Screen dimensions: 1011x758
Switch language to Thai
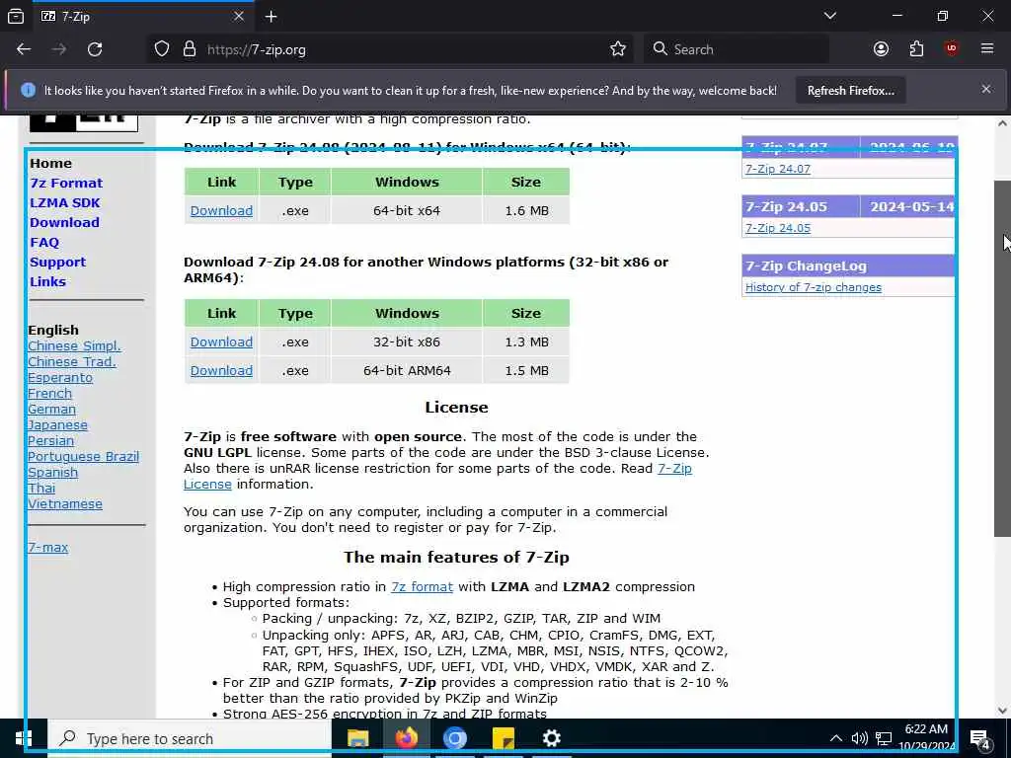(x=41, y=488)
